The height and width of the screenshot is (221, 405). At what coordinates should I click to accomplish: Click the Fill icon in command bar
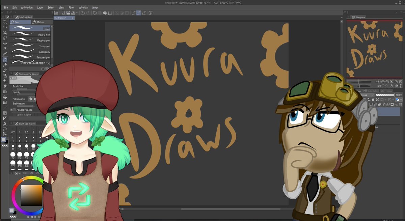coord(105,13)
